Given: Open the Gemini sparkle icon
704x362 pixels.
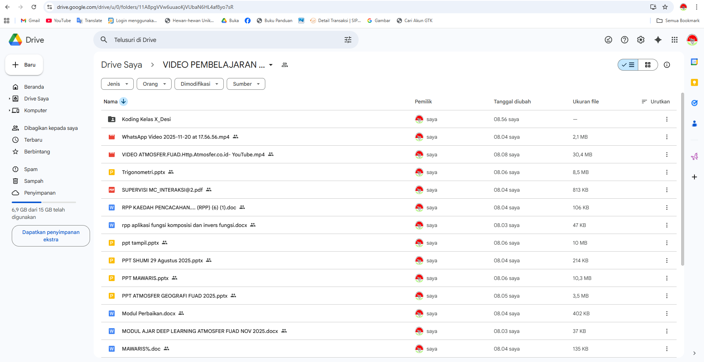Looking at the screenshot, I should pyautogui.click(x=658, y=40).
